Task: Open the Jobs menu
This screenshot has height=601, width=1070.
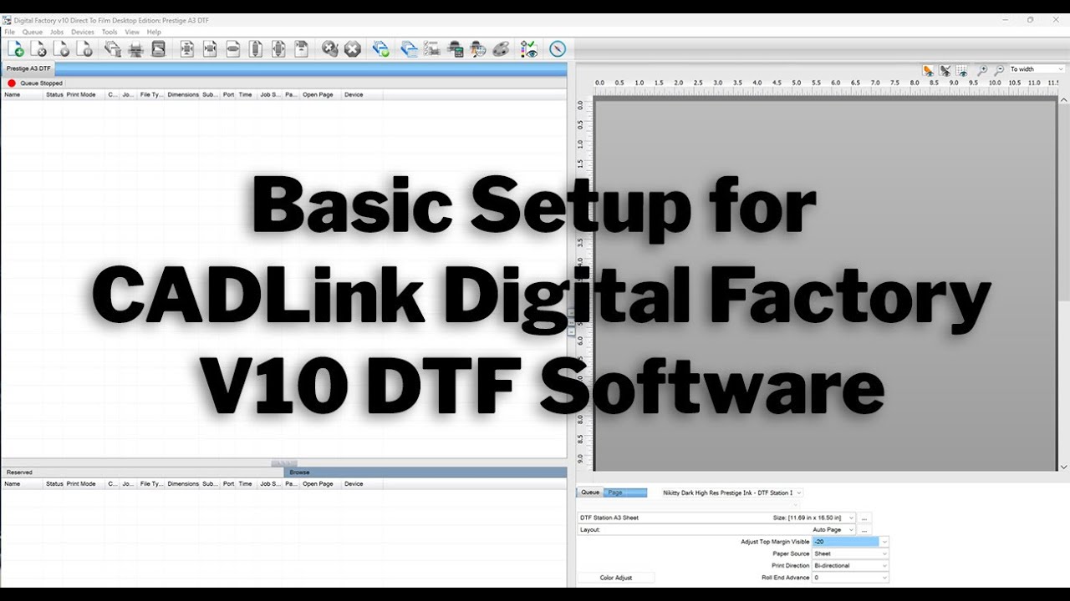Action: [x=57, y=32]
